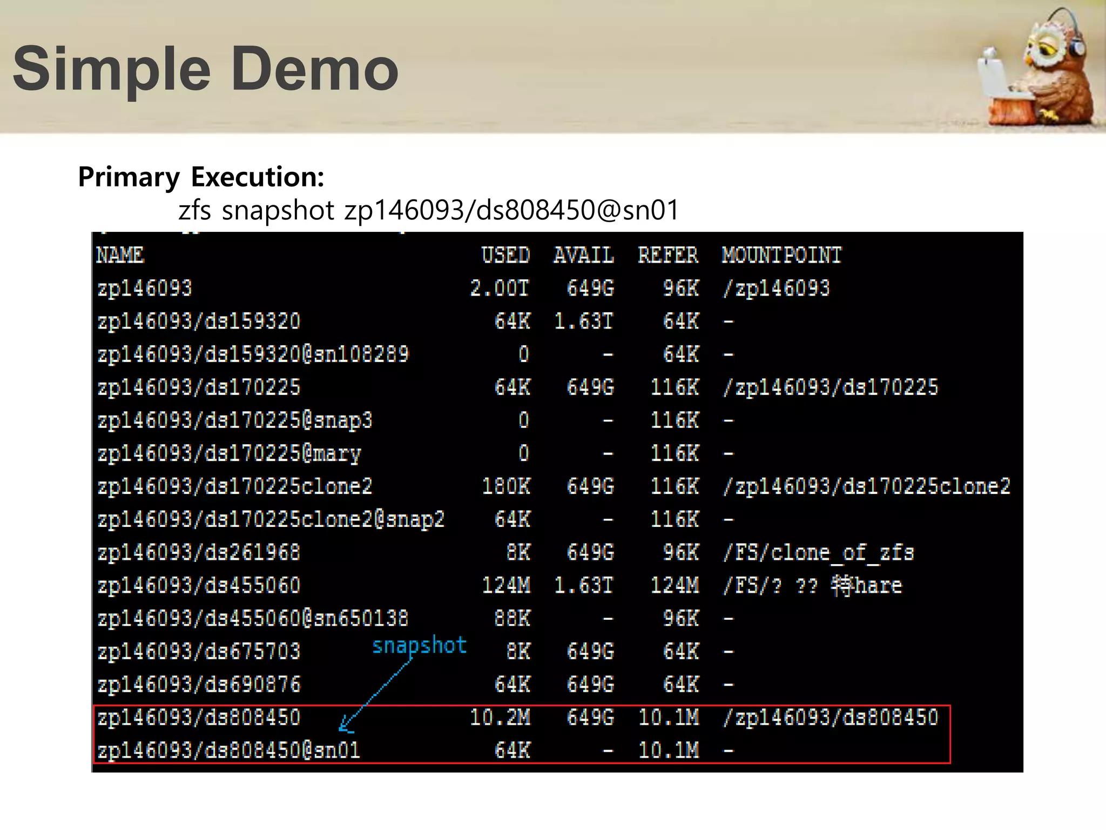1106x830 pixels.
Task: Select snapshot 'zp146093/ds808450@sn01'
Action: point(228,751)
